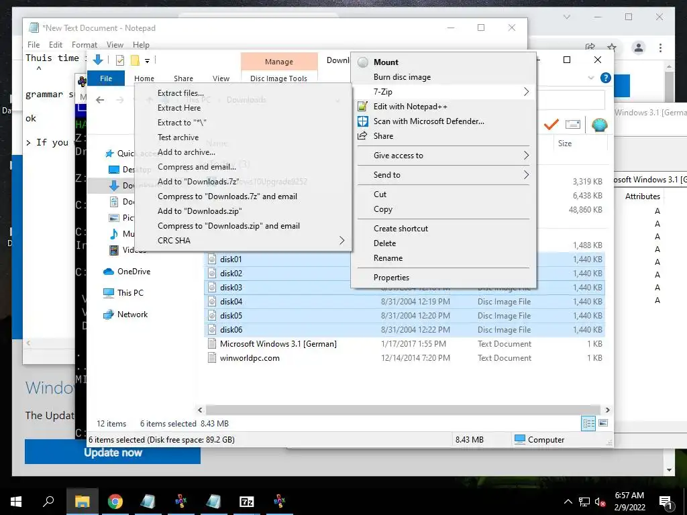The image size is (687, 515).
Task: Click Copy in the context menu
Action: pyautogui.click(x=443, y=209)
